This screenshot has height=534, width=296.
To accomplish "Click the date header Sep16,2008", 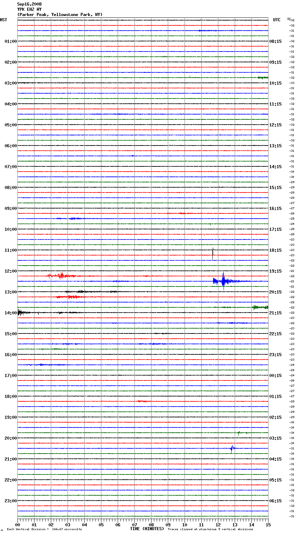I will tap(29, 4).
